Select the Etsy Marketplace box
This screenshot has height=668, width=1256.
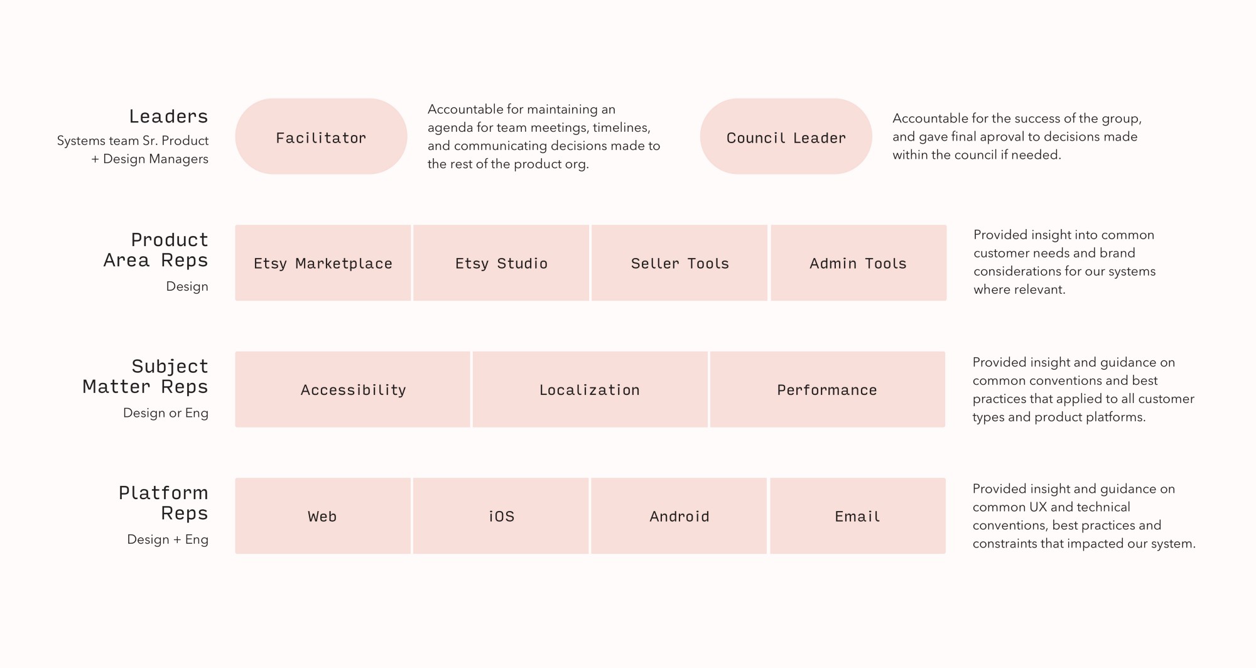[323, 263]
